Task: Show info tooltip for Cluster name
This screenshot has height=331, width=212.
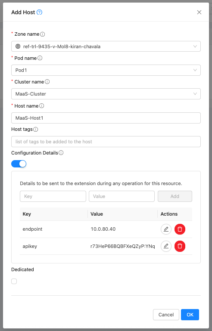Action: pos(47,82)
